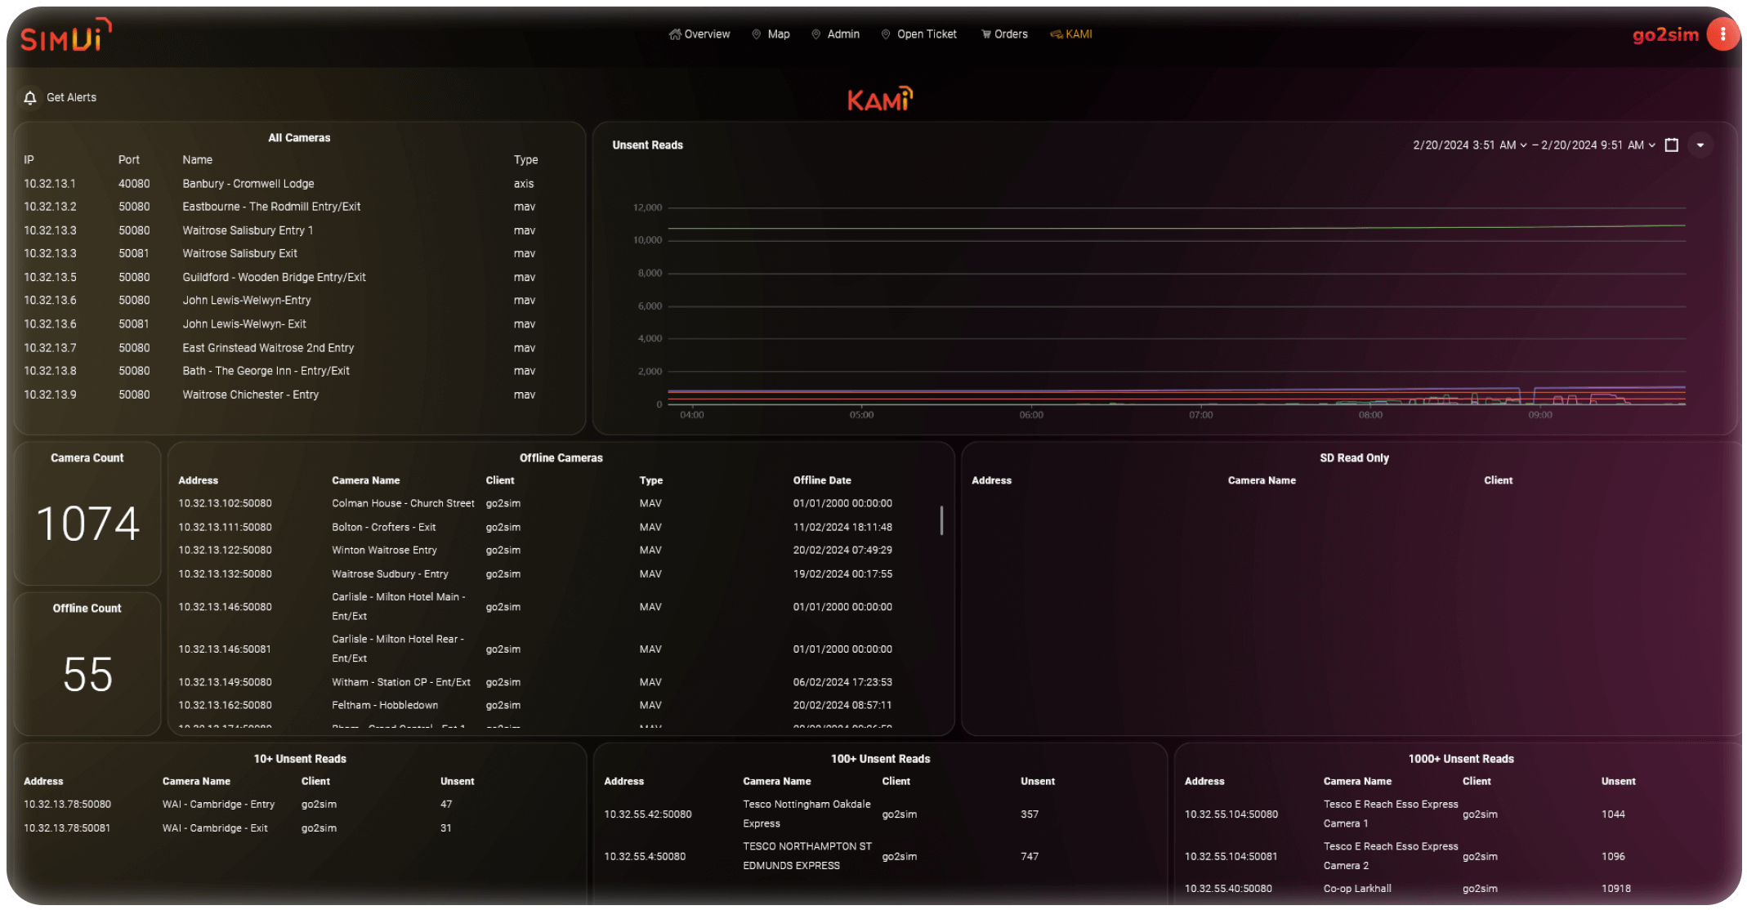Open the Open Ticket page
This screenshot has height=910, width=1747.
[x=918, y=34]
